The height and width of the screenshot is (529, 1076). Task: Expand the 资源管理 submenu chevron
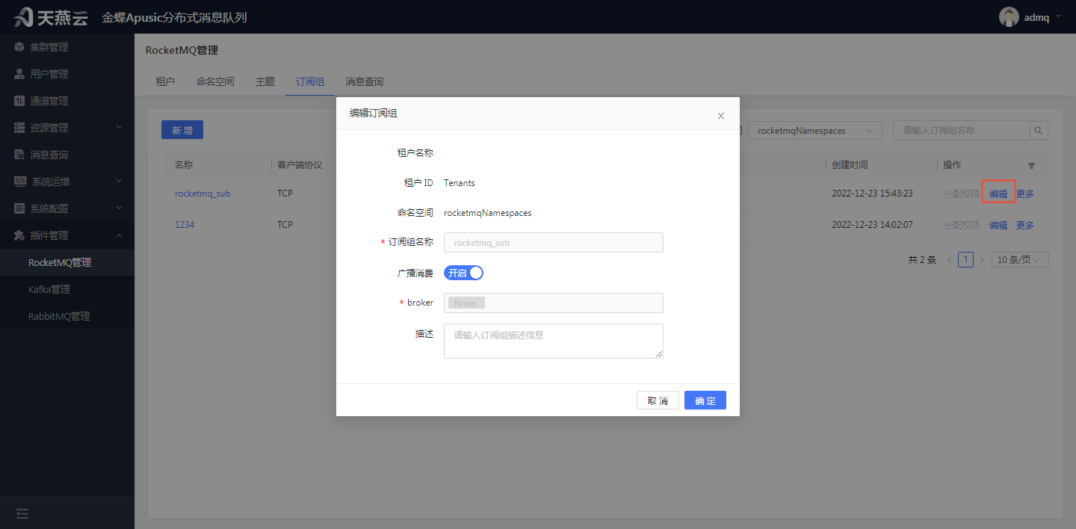point(119,128)
